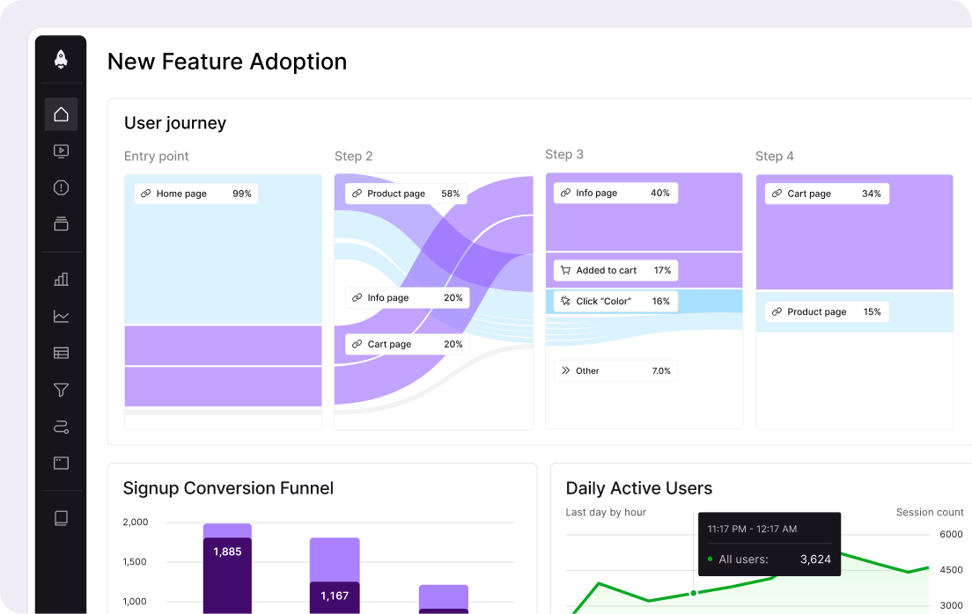This screenshot has height=614, width=972.
Task: Select the Home page 99% entry label
Action: tap(196, 194)
